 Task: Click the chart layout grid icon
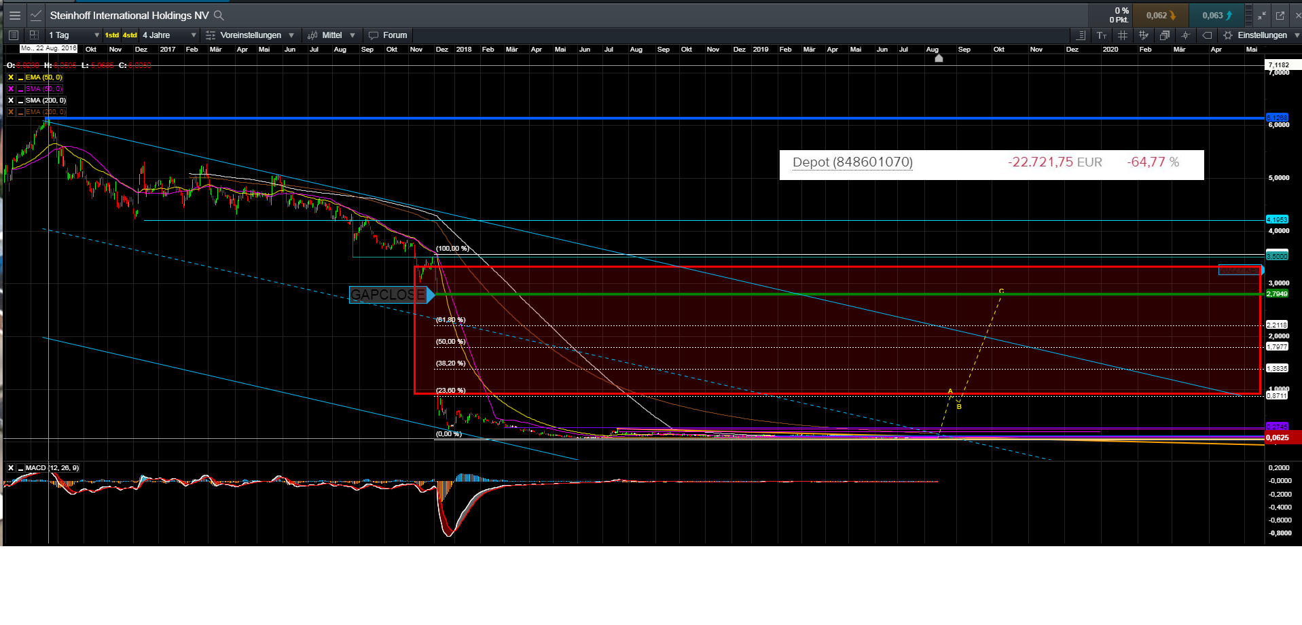[x=34, y=35]
